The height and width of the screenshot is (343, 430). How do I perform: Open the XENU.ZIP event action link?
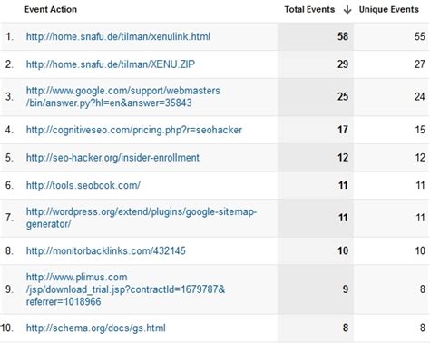[x=111, y=64]
